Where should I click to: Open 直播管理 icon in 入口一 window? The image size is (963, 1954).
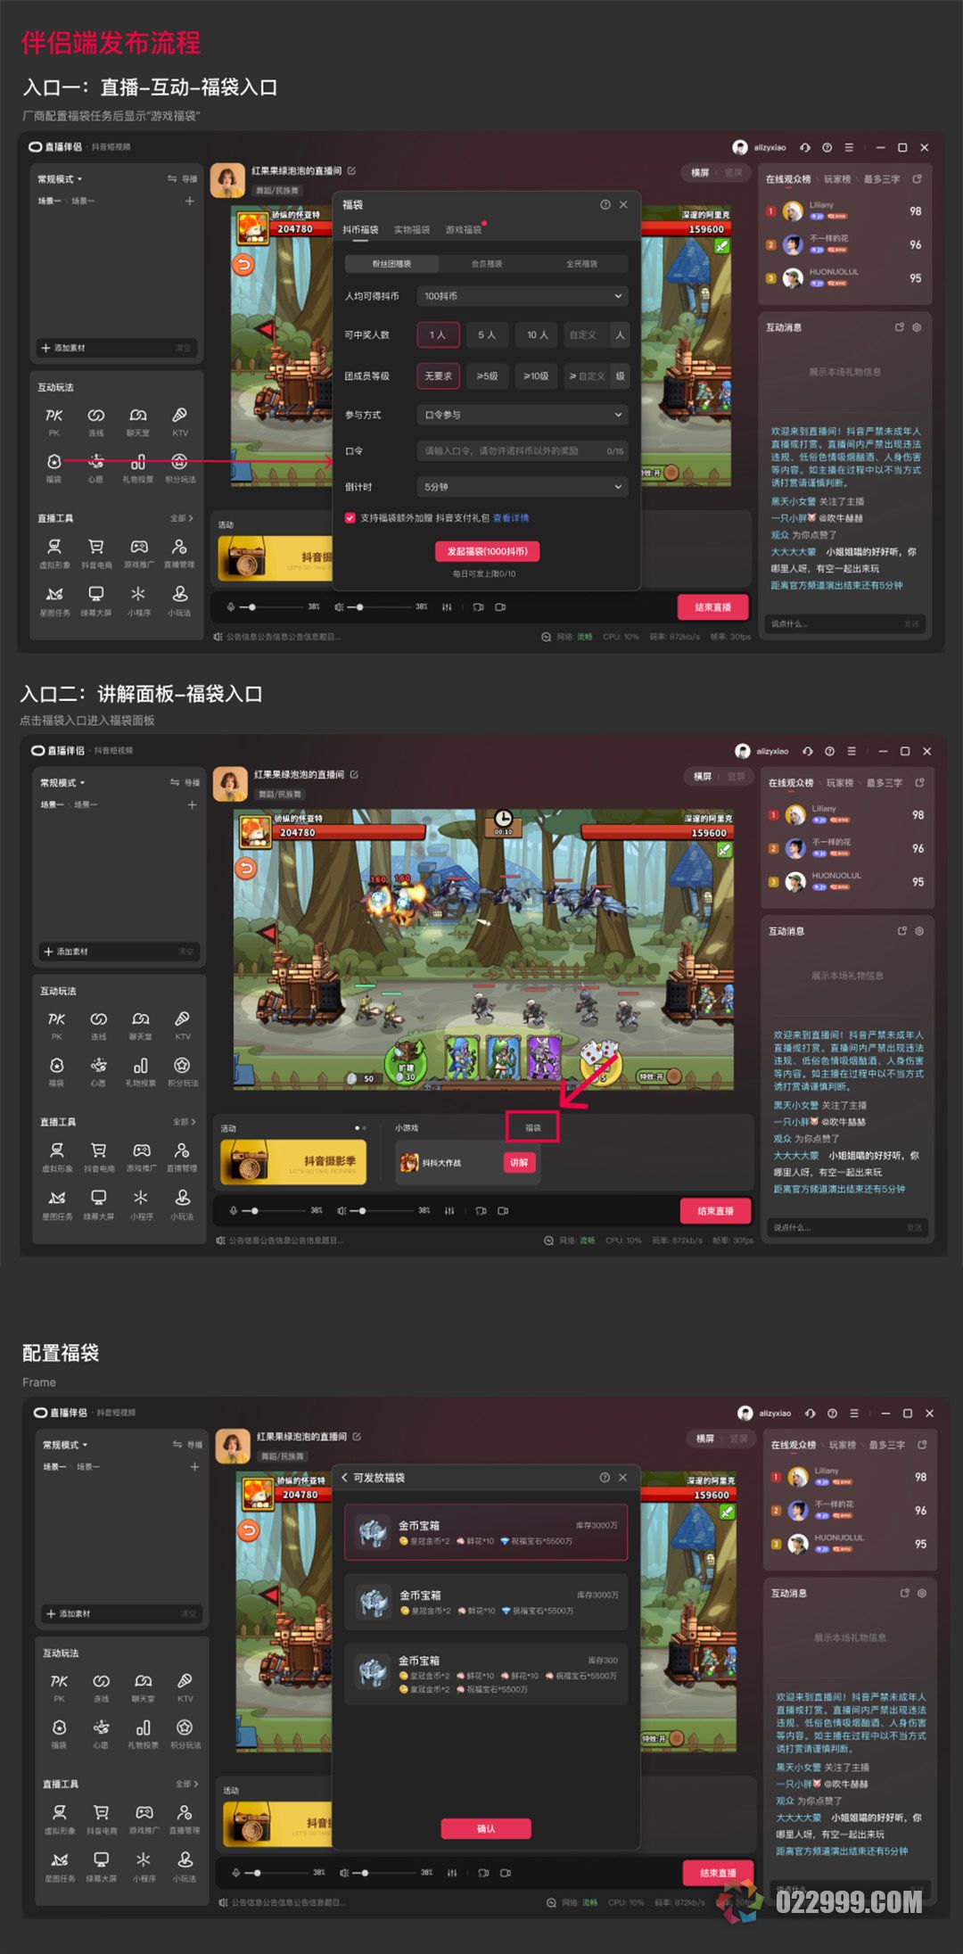click(179, 547)
